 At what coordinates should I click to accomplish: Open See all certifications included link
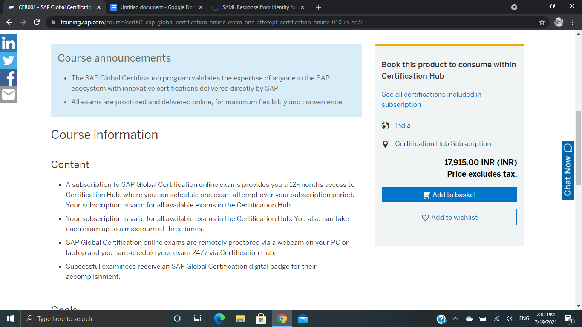tap(431, 99)
